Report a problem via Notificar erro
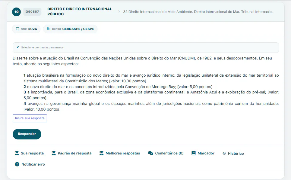 coord(30,164)
